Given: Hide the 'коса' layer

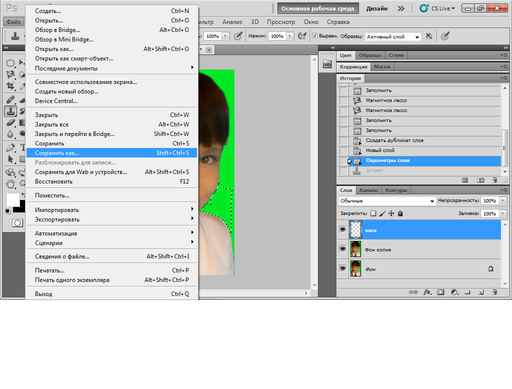Looking at the screenshot, I should [342, 229].
